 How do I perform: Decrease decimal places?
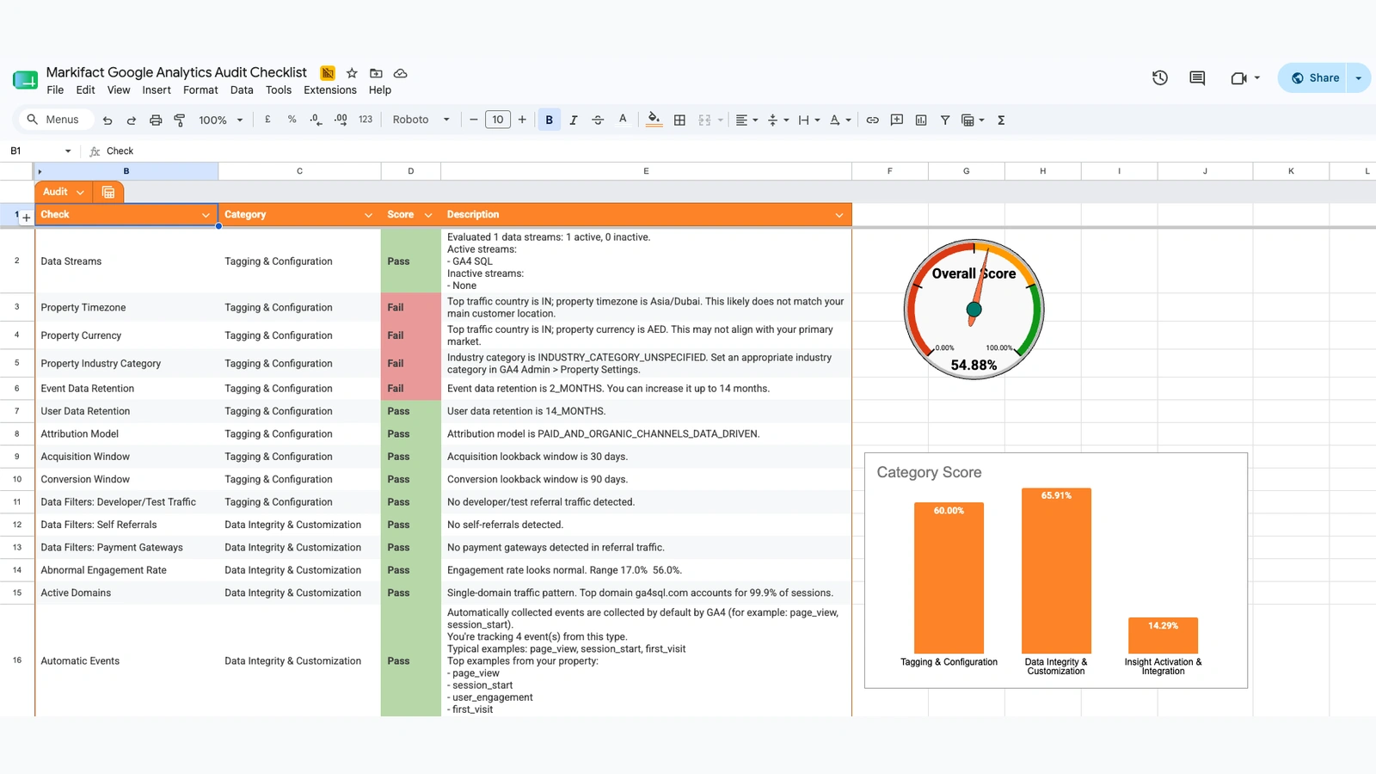(316, 120)
